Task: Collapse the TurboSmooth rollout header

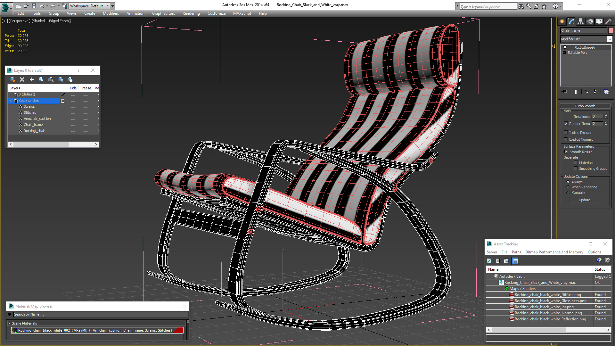Action: (585, 106)
